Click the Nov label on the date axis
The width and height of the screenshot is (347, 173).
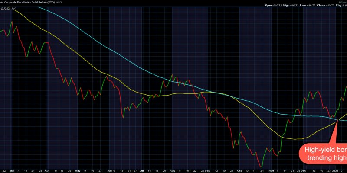[271, 170]
